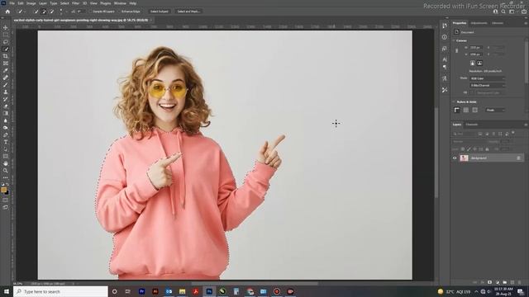Select the Clone Stamp tool

pyautogui.click(x=6, y=92)
